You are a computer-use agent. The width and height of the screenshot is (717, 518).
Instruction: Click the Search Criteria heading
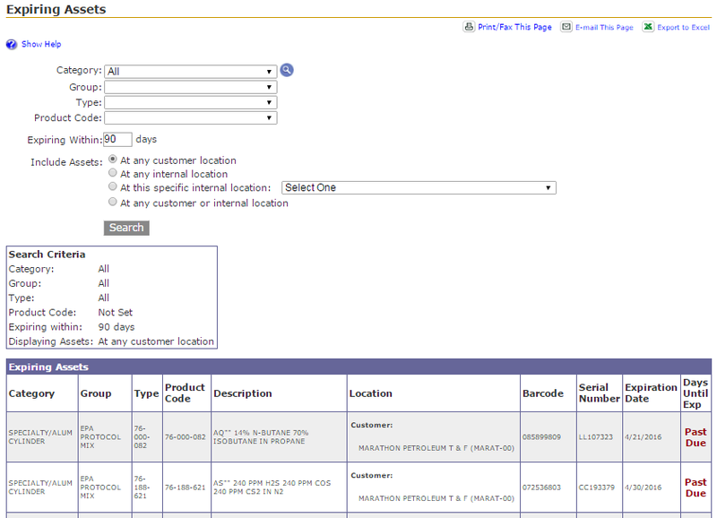[48, 255]
